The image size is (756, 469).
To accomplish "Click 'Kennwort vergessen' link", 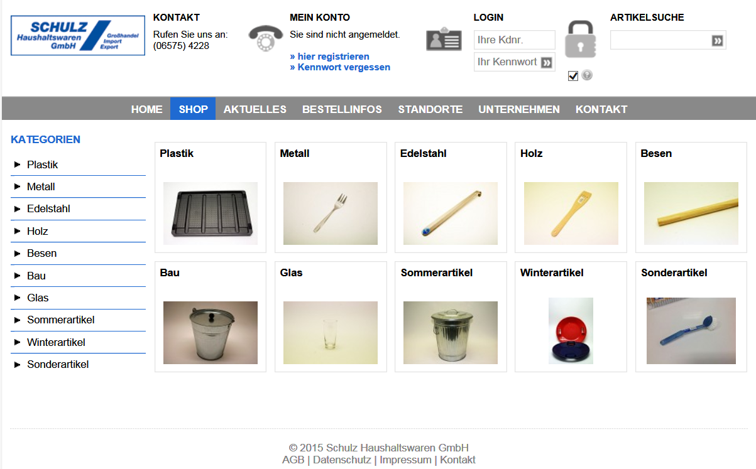I will (x=340, y=67).
